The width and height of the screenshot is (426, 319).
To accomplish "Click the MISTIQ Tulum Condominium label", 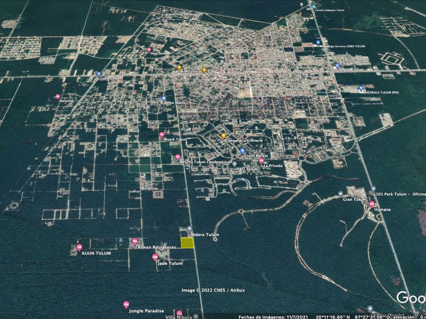I will (205, 162).
